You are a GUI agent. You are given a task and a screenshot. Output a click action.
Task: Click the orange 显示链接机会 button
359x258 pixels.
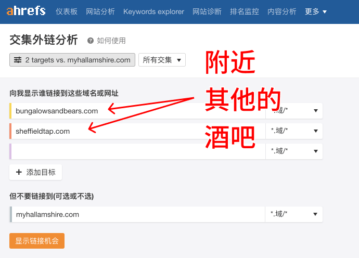(x=37, y=241)
